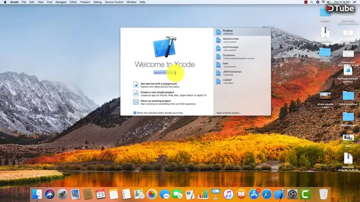Select recent project mobilef
The width and height of the screenshot is (360, 202).
pos(242,81)
